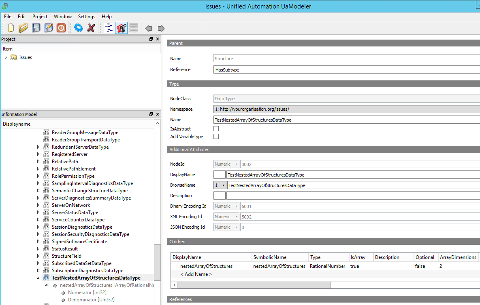Open an existing project using the folder icon
This screenshot has height=305, width=480.
(x=23, y=28)
